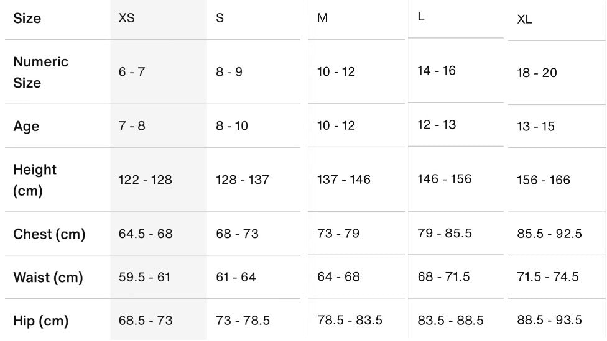
Task: Select the Chest (cm) row label
Action: (49, 234)
